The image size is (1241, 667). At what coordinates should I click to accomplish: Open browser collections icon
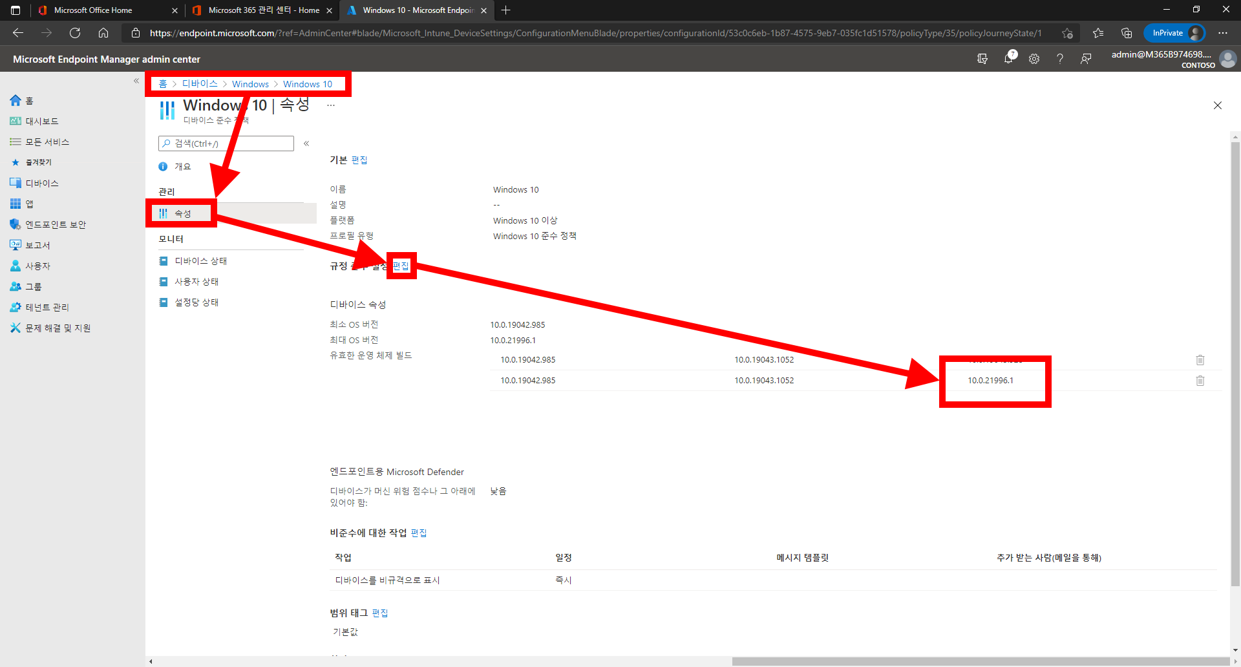coord(1127,33)
